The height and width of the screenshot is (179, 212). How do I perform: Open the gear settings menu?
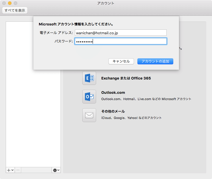pos(56,170)
